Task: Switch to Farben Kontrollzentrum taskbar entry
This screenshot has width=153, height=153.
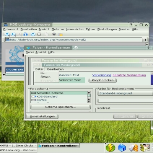Action: pos(59,146)
